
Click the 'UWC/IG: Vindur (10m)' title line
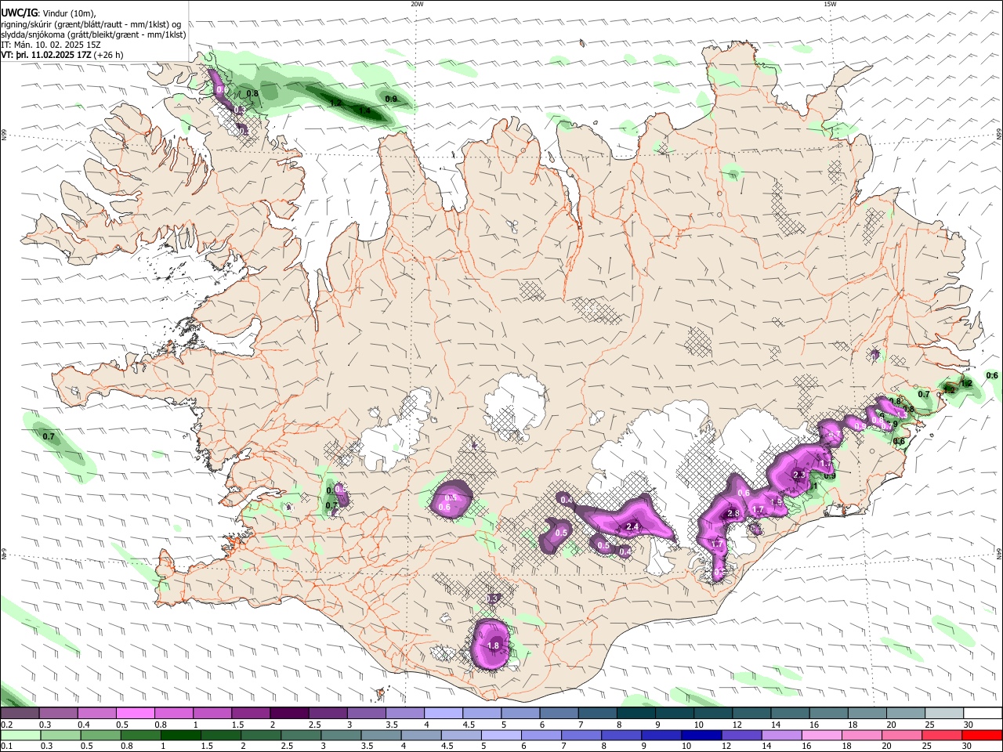[49, 13]
